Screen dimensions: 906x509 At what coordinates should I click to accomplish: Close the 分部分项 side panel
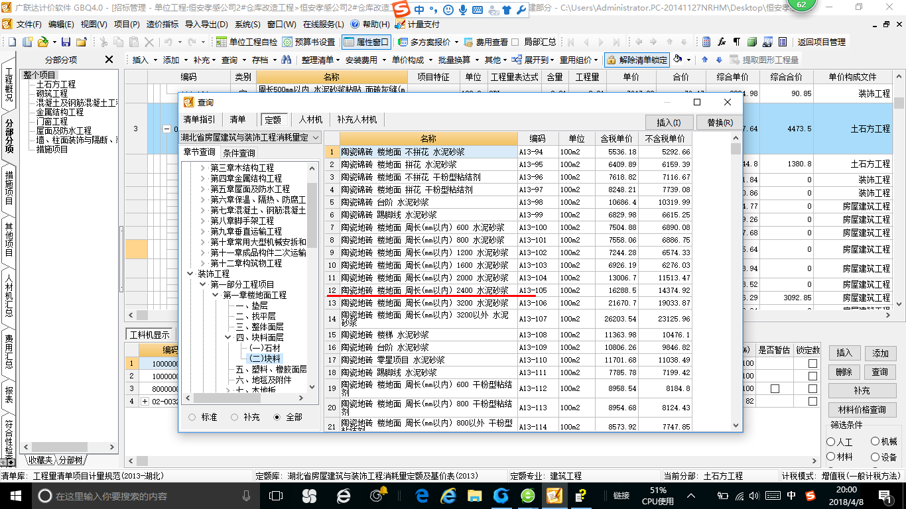point(109,60)
